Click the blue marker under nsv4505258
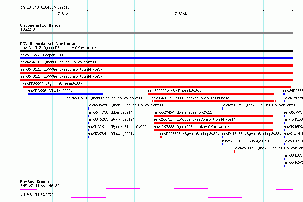Screen dimensions: 303x202 [88, 109]
